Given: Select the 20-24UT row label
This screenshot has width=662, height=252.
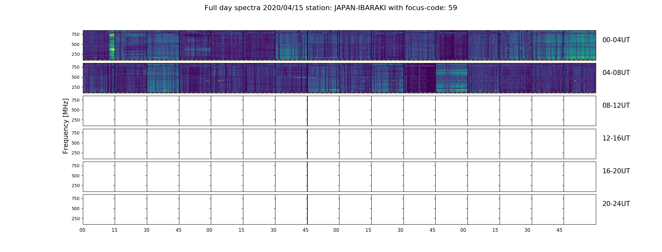Looking at the screenshot, I should point(616,204).
